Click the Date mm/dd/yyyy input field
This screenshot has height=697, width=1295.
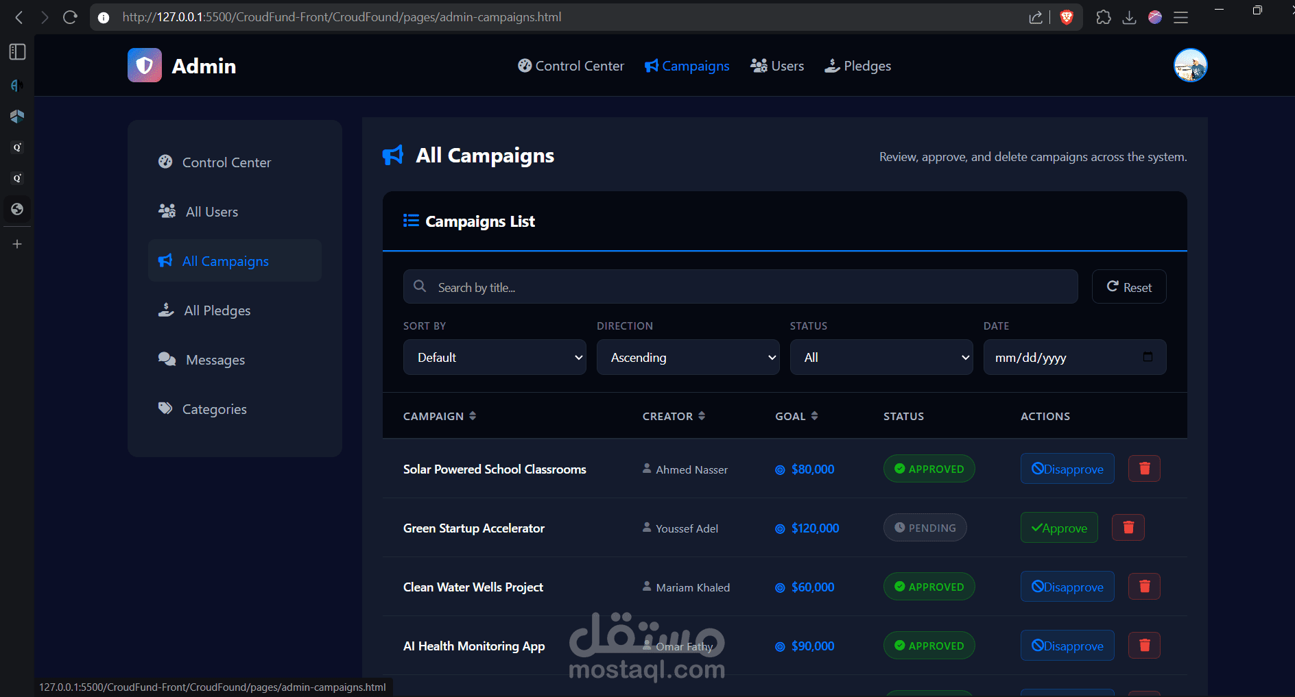[1075, 357]
